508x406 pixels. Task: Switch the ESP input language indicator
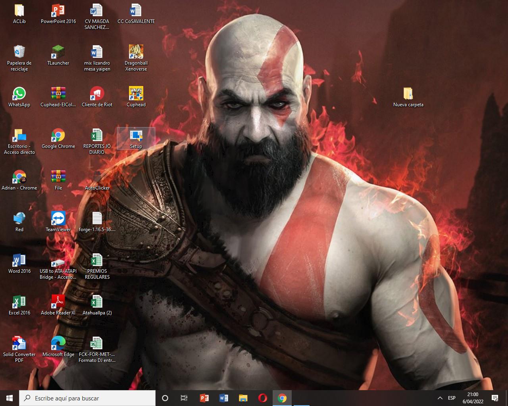pos(452,398)
